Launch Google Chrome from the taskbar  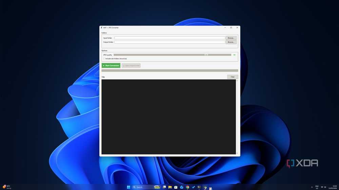[187, 187]
